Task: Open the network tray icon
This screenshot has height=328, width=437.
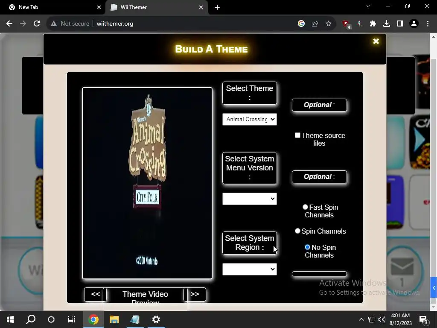Action: click(372, 319)
